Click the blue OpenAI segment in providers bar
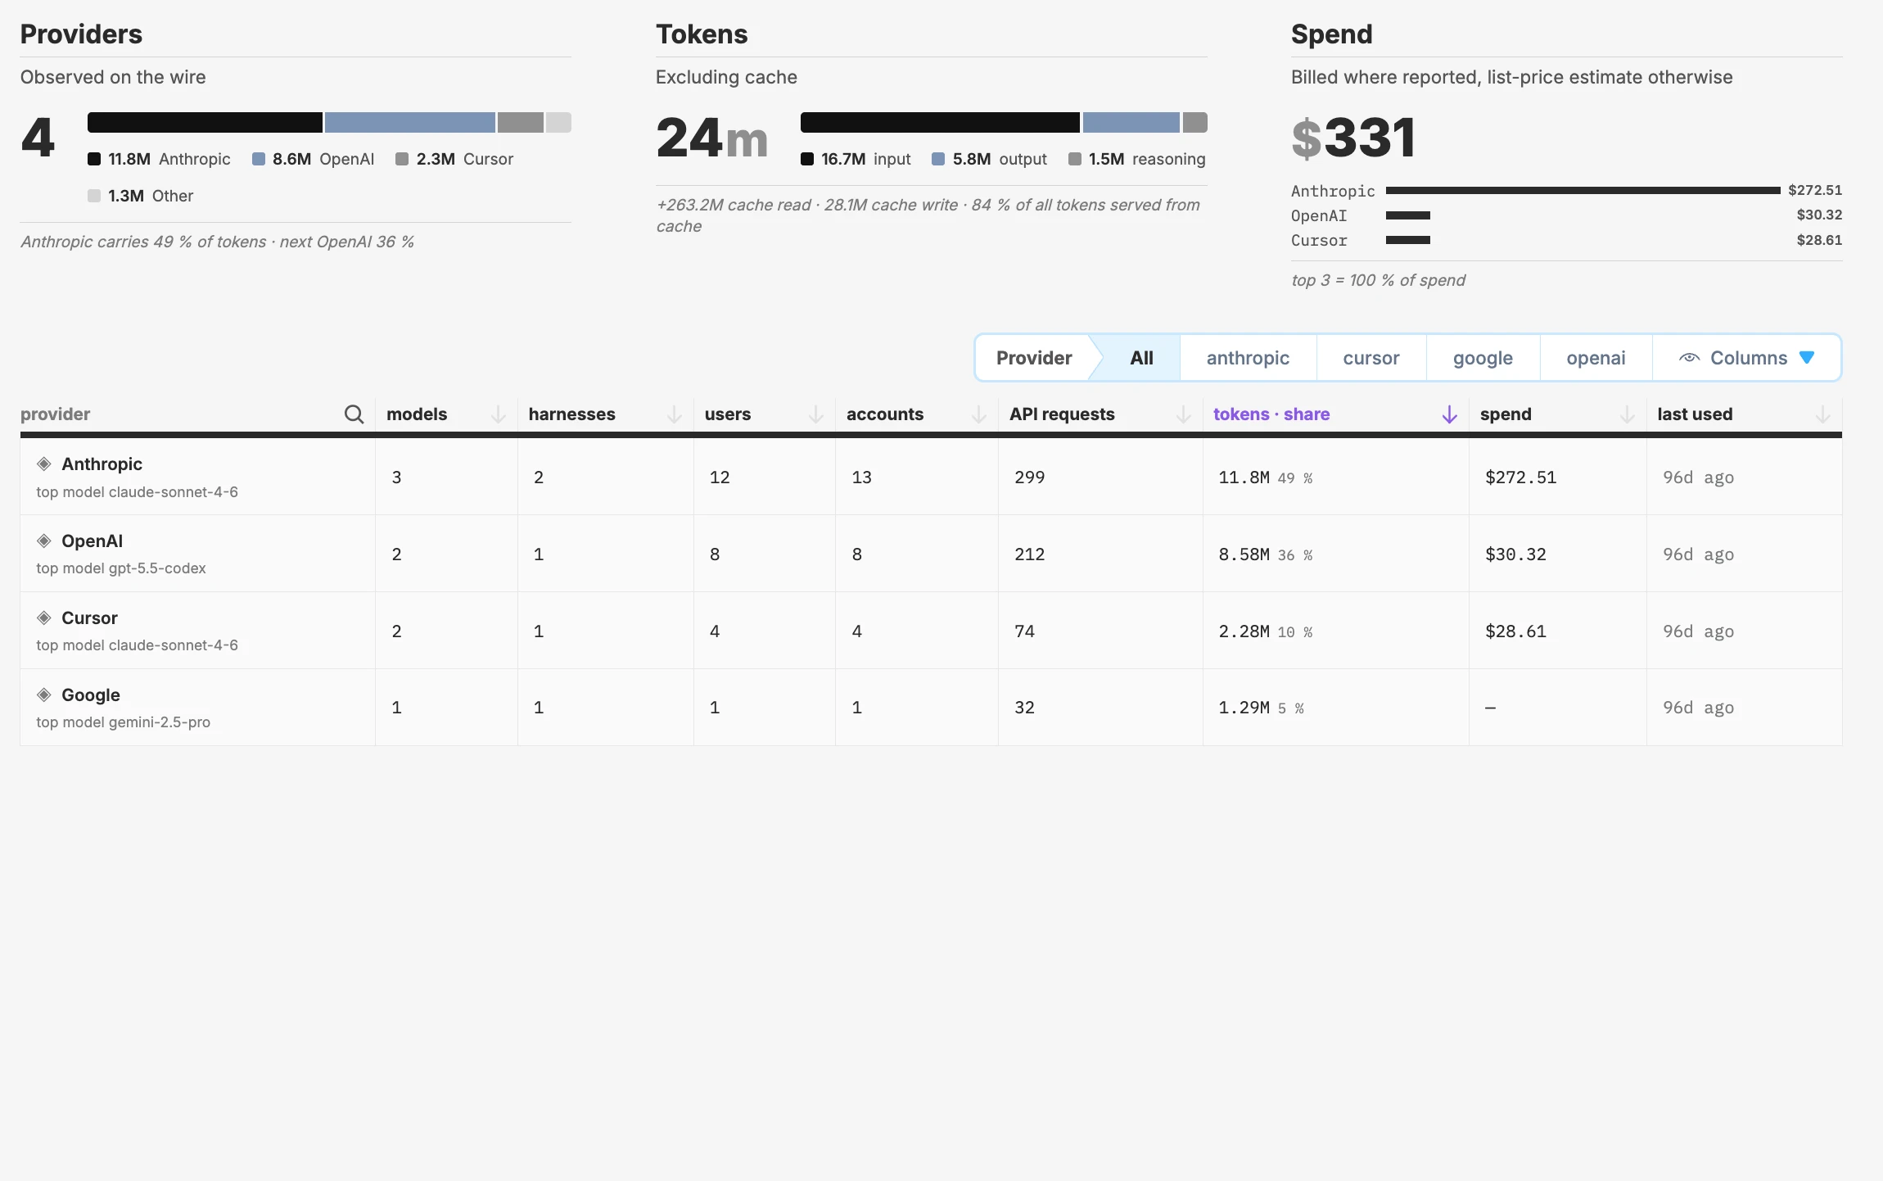1883x1181 pixels. [409, 123]
